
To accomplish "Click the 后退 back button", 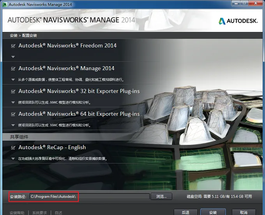I will [185, 212].
